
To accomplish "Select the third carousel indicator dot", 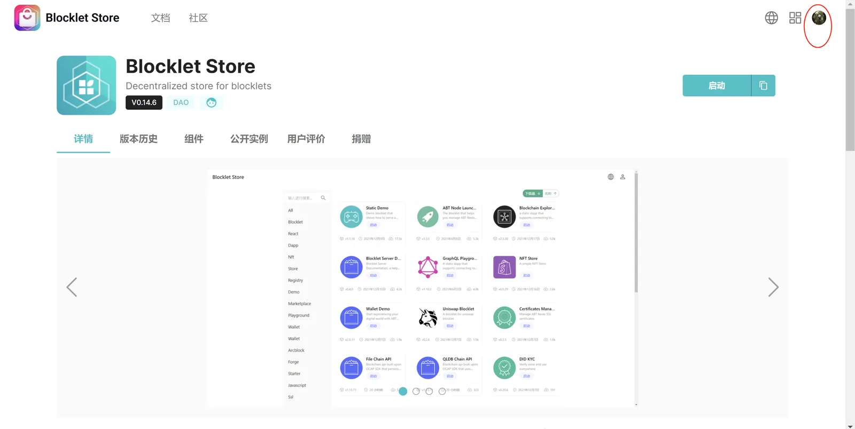I will (x=429, y=391).
